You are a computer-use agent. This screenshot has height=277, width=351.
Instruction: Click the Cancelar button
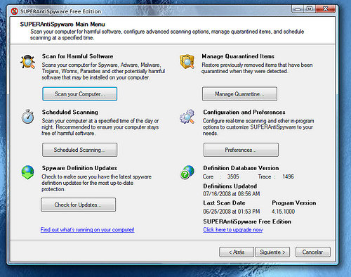313,252
